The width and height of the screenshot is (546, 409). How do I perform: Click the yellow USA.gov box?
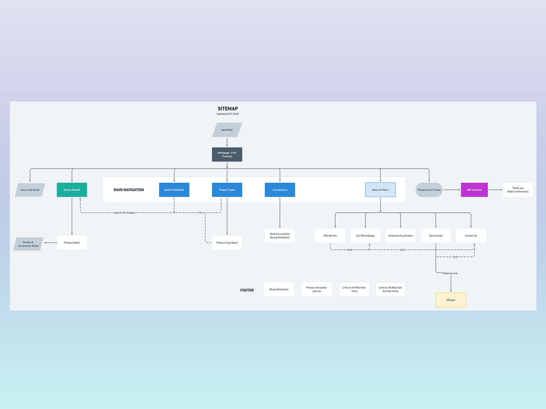(451, 300)
